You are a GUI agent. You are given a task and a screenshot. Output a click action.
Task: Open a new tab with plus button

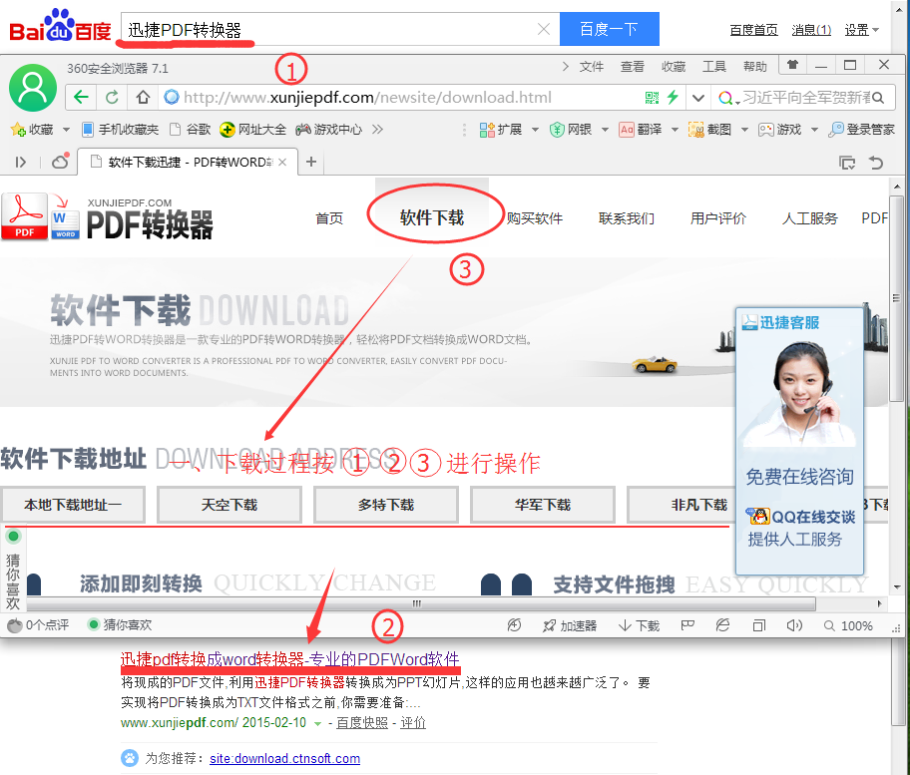(x=311, y=162)
